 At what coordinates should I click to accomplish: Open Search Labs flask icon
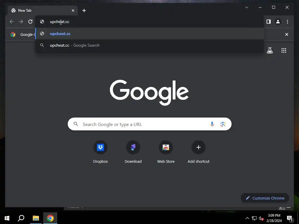[x=270, y=50]
